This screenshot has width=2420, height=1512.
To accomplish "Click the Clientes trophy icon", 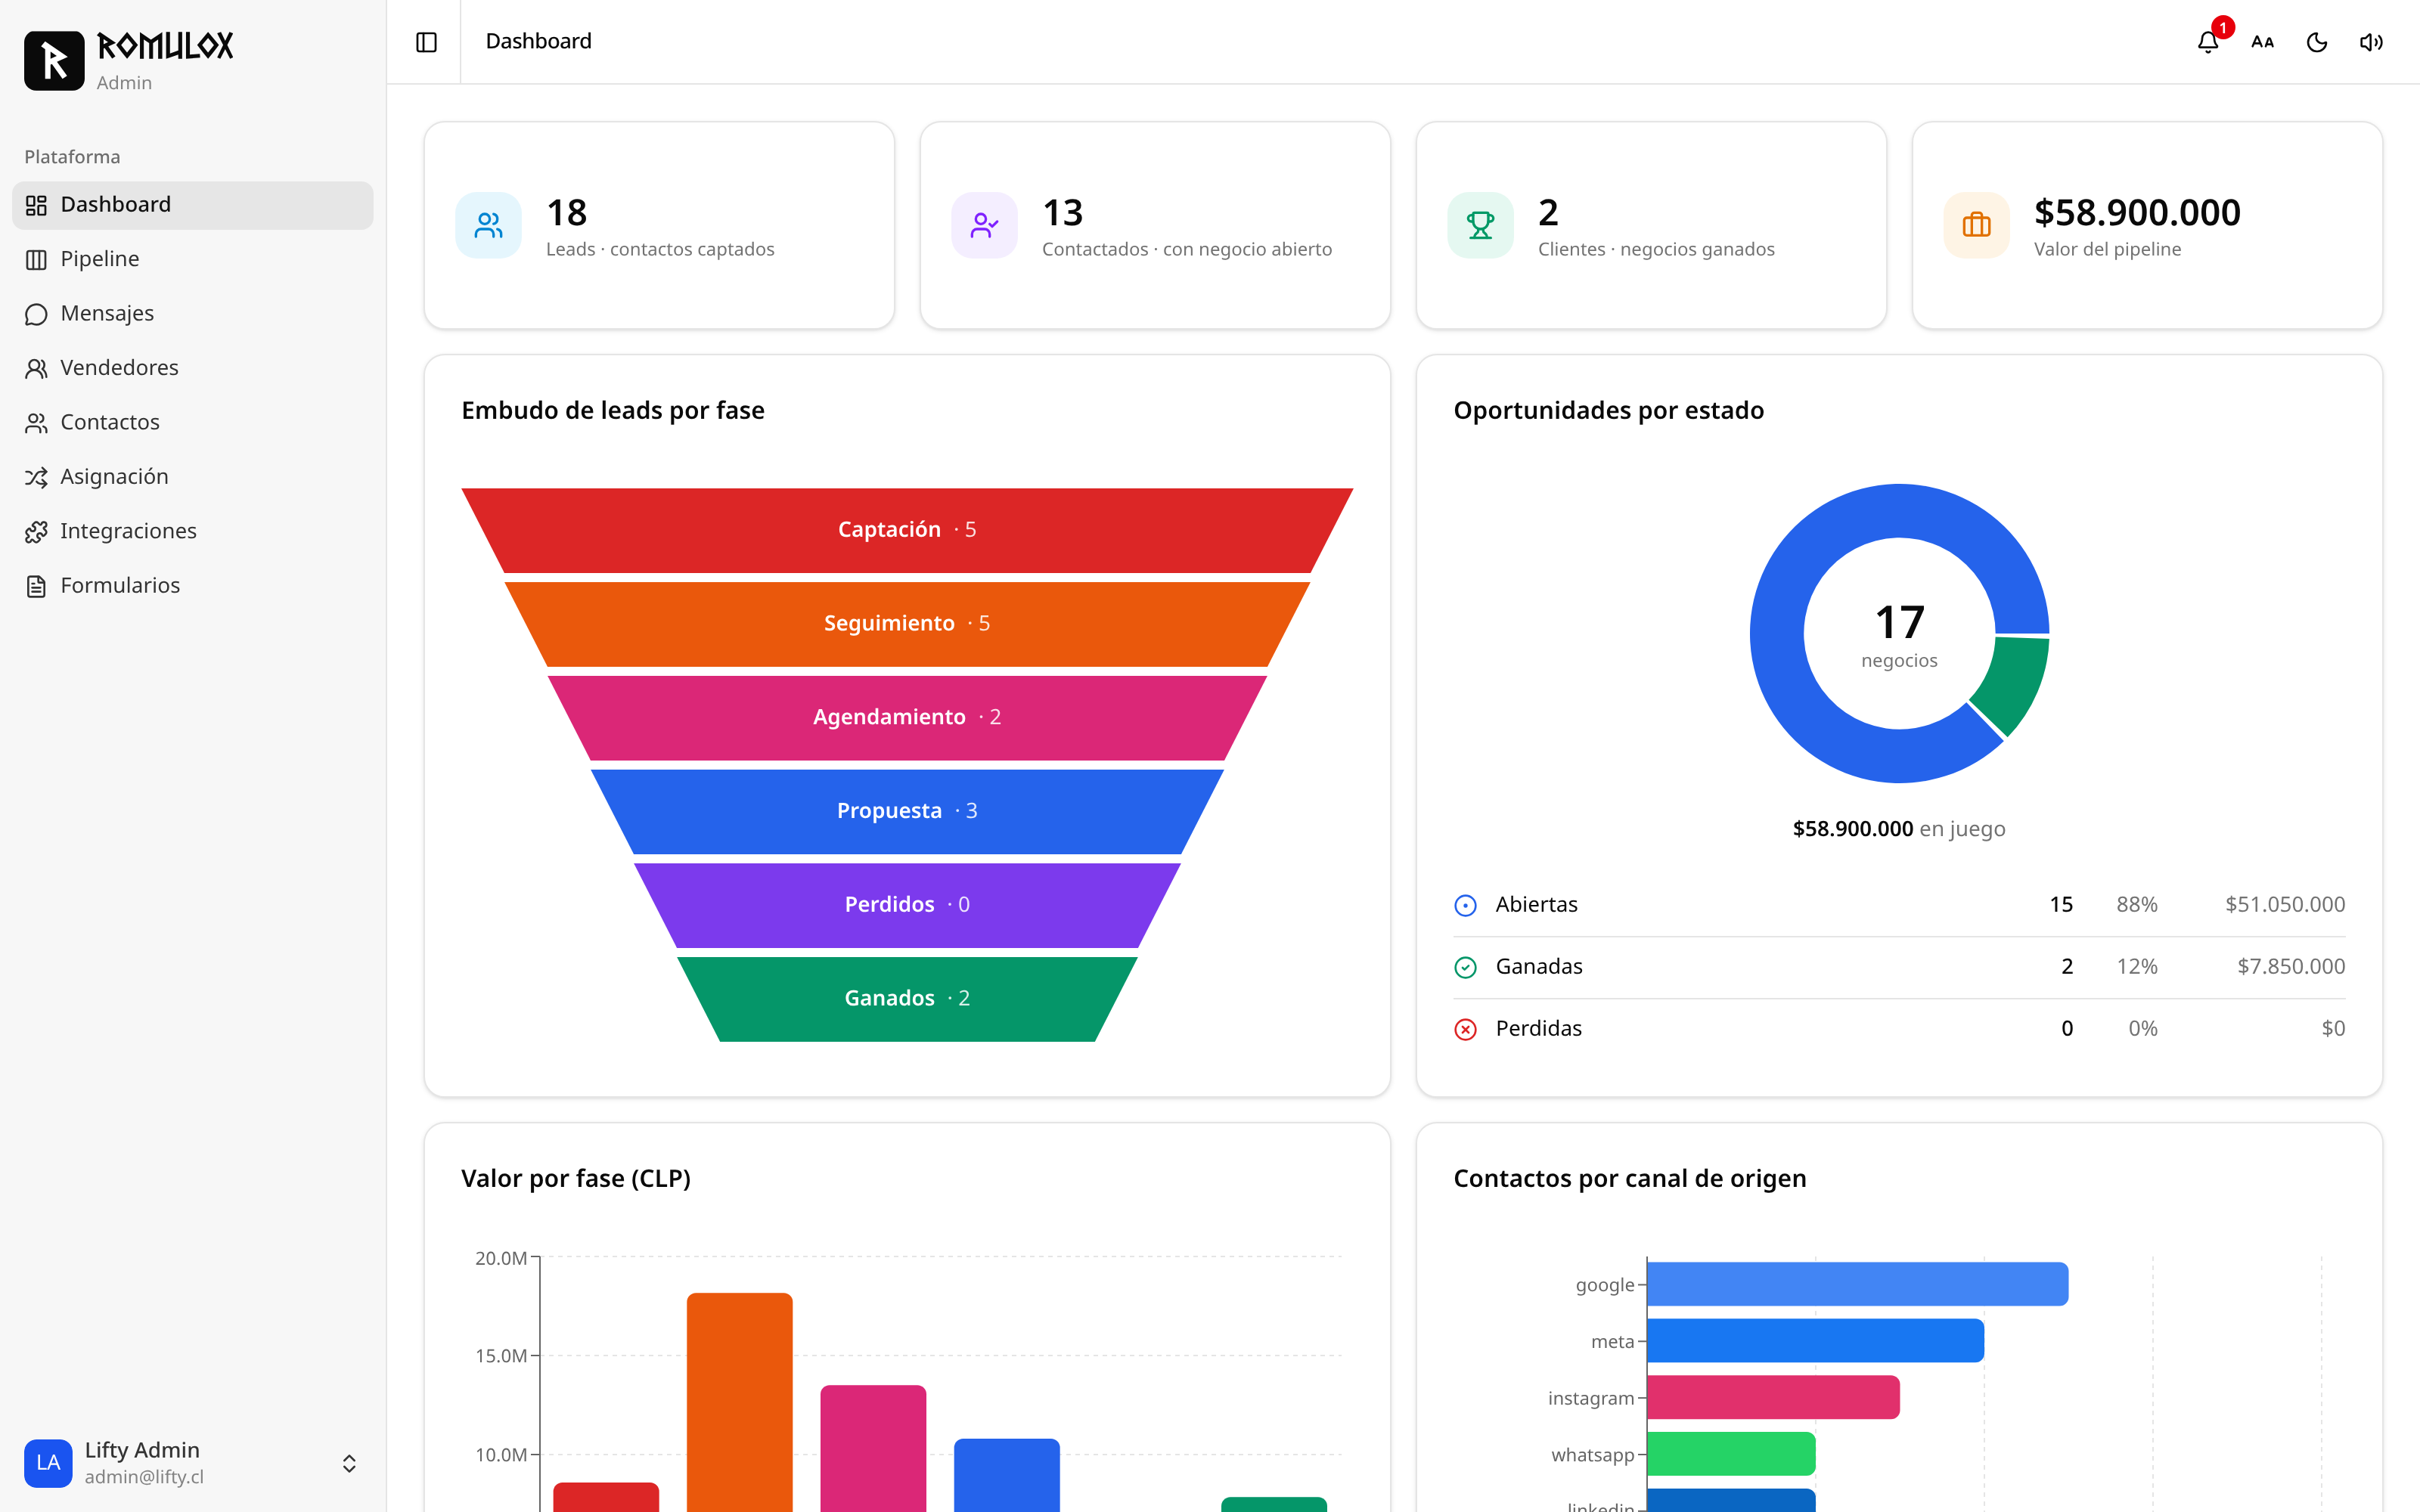I will [1480, 225].
